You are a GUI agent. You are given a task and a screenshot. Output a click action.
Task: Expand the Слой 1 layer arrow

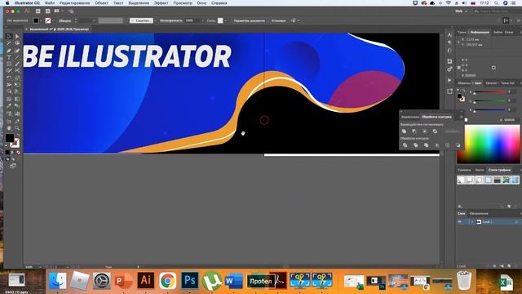pyautogui.click(x=471, y=221)
